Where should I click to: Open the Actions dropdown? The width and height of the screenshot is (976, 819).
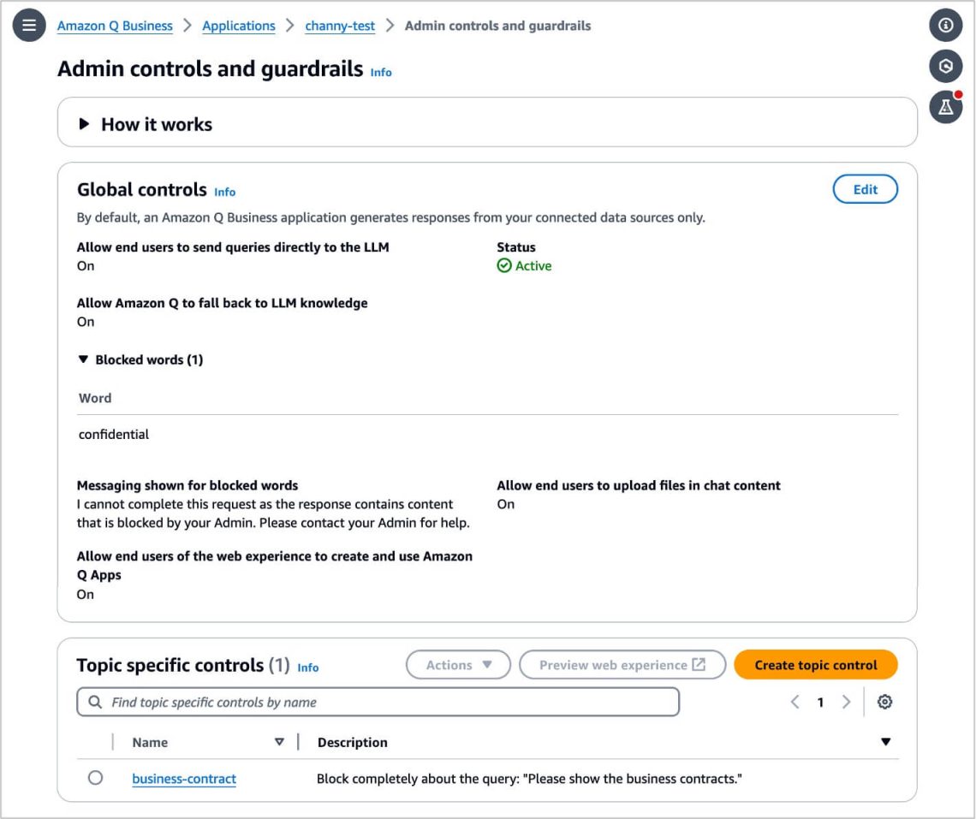[x=458, y=665]
